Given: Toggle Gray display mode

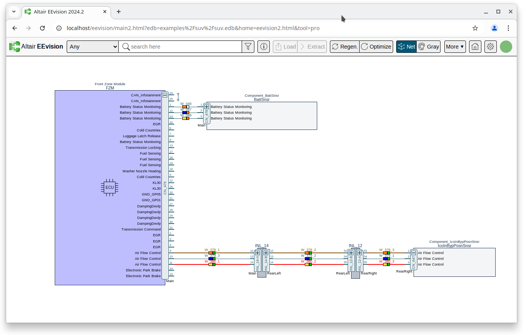Looking at the screenshot, I should coord(429,47).
